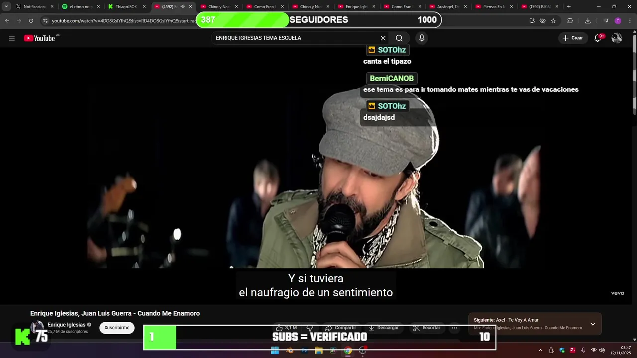Close the X Notificaciones tab
Image resolution: width=637 pixels, height=358 pixels.
[x=52, y=7]
